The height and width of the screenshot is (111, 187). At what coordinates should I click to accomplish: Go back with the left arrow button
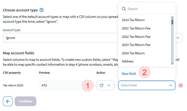point(8,101)
